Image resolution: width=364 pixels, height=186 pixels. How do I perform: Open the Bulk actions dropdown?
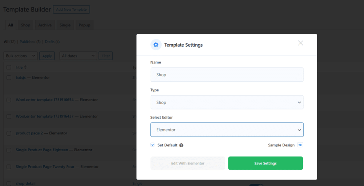tap(21, 56)
